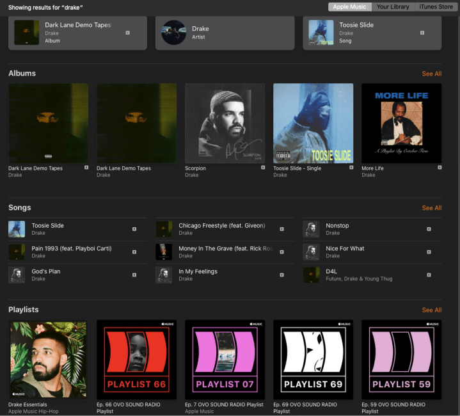This screenshot has width=460, height=416.
Task: Open the More Life album cover
Action: [x=402, y=124]
